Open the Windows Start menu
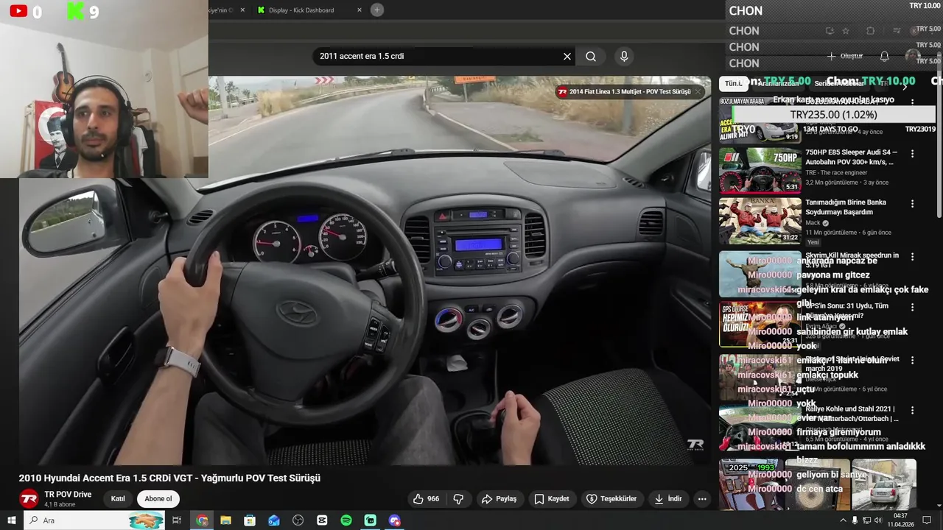The image size is (943, 530). [x=11, y=520]
